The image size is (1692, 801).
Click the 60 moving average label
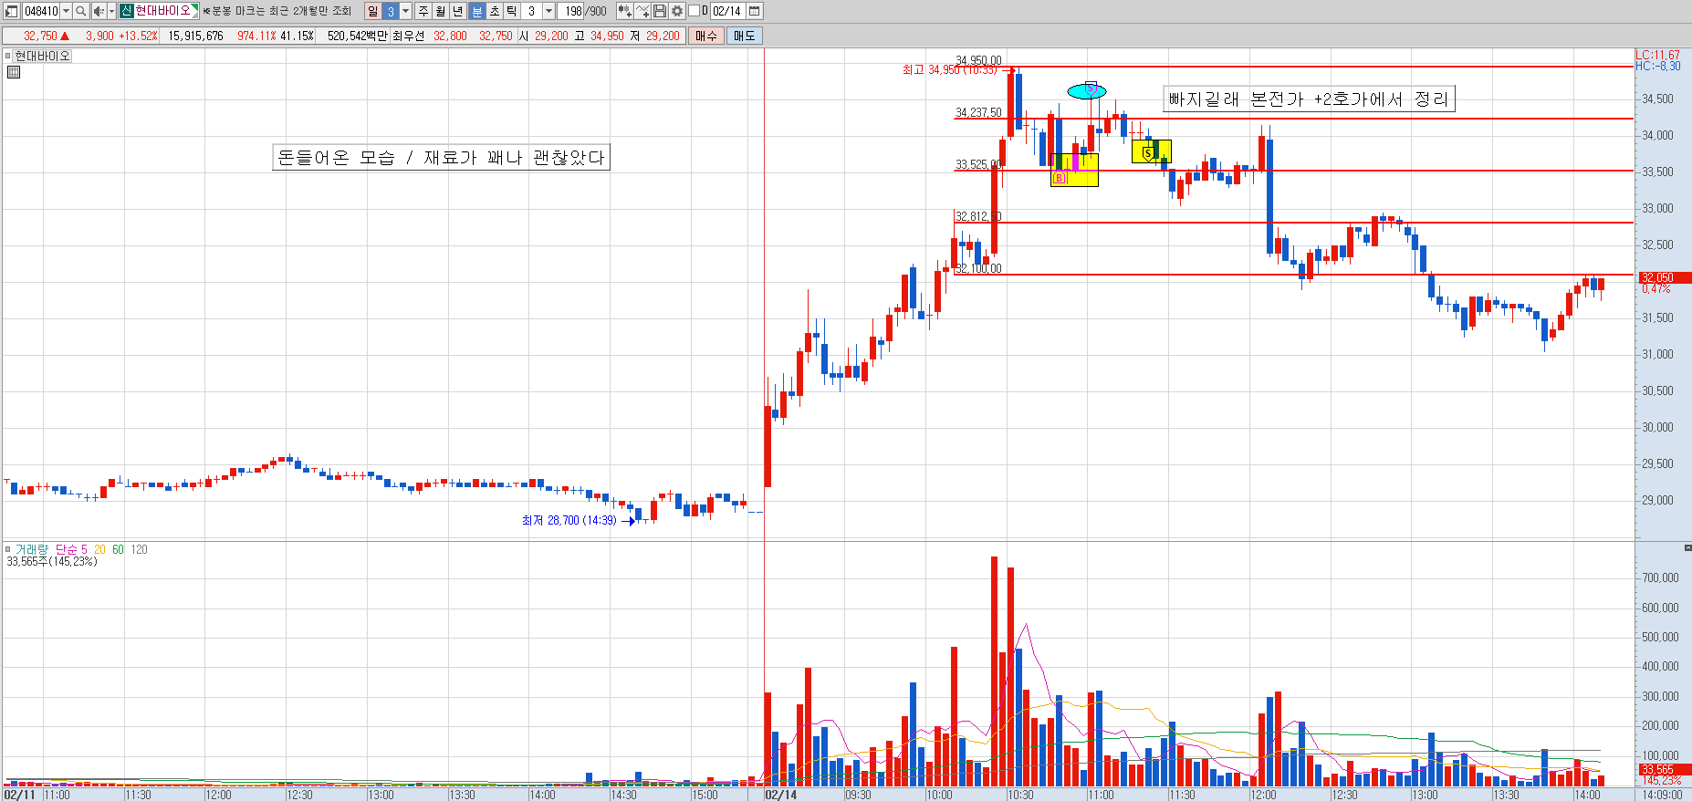pos(118,549)
